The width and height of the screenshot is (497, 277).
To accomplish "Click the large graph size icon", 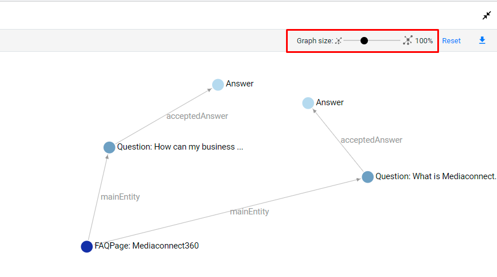I will pos(408,40).
